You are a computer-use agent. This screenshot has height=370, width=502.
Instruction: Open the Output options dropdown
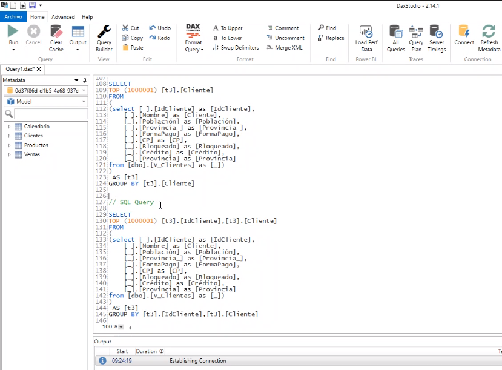78,50
